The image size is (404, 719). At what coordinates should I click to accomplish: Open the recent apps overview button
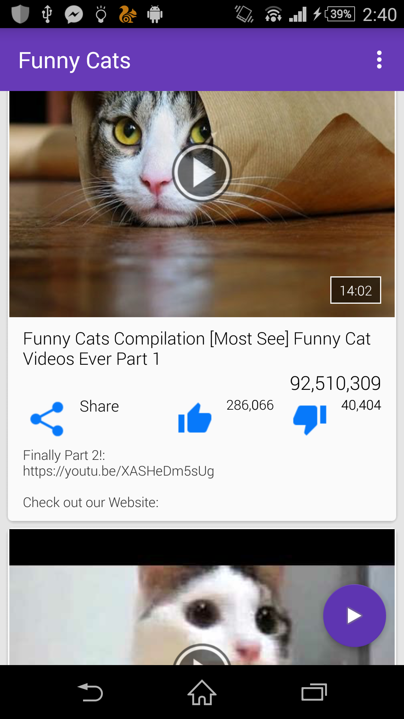pos(314,692)
